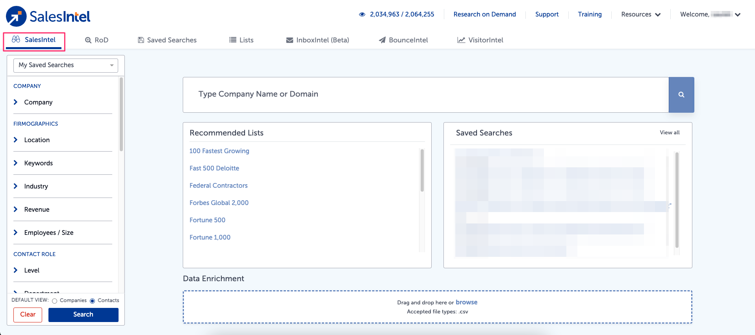Viewport: 755px width, 335px height.
Task: Open InboxIntel (Beta) tab
Action: (x=317, y=40)
